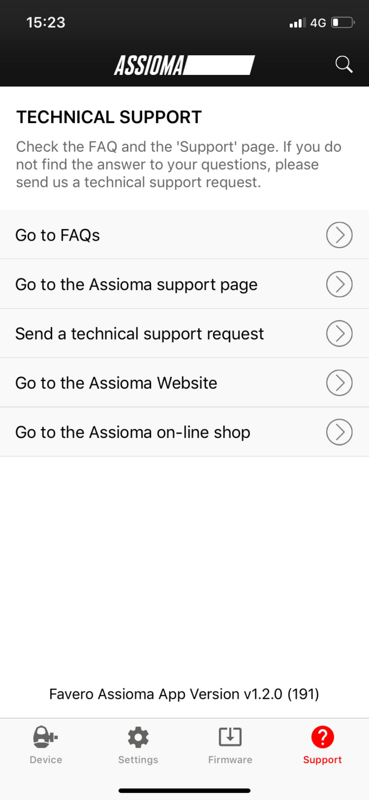Tap the Firmware download icon
The image size is (369, 800).
coord(230,737)
